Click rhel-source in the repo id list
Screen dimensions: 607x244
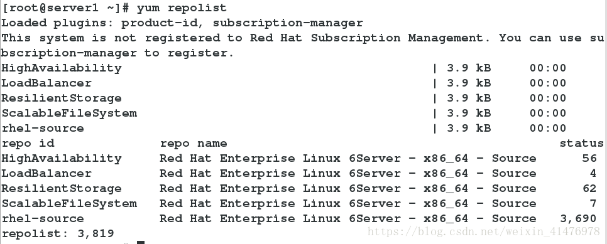(x=43, y=219)
